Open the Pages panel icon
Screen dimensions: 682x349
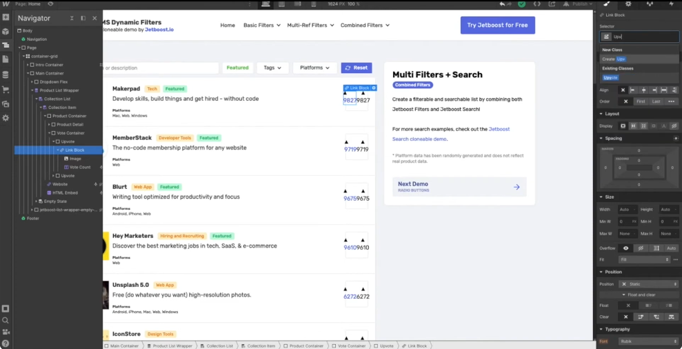(6, 59)
